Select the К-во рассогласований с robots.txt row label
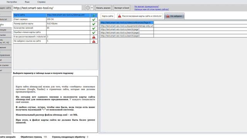This screenshot has width=247, height=139. click(x=30, y=37)
